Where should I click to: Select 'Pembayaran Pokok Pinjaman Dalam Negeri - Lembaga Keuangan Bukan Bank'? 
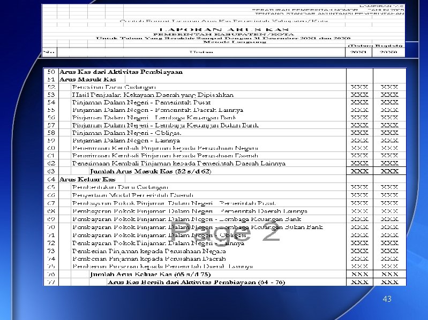click(197, 227)
